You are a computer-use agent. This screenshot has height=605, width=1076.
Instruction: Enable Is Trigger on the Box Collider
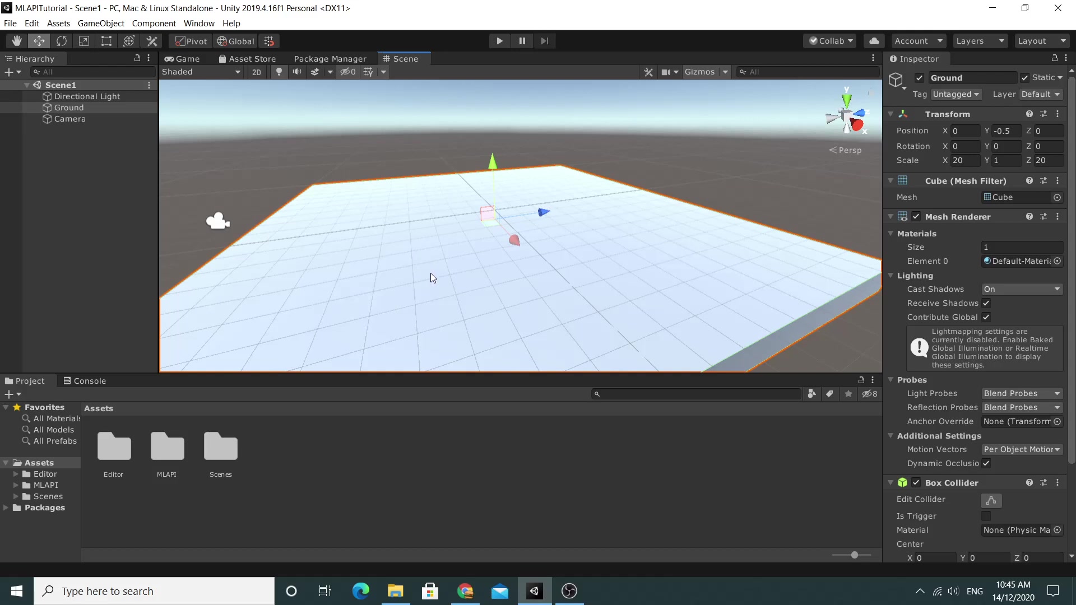[x=986, y=516]
